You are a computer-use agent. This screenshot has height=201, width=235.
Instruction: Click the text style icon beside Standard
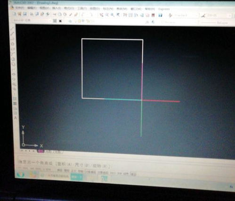pyautogui.click(x=170, y=16)
